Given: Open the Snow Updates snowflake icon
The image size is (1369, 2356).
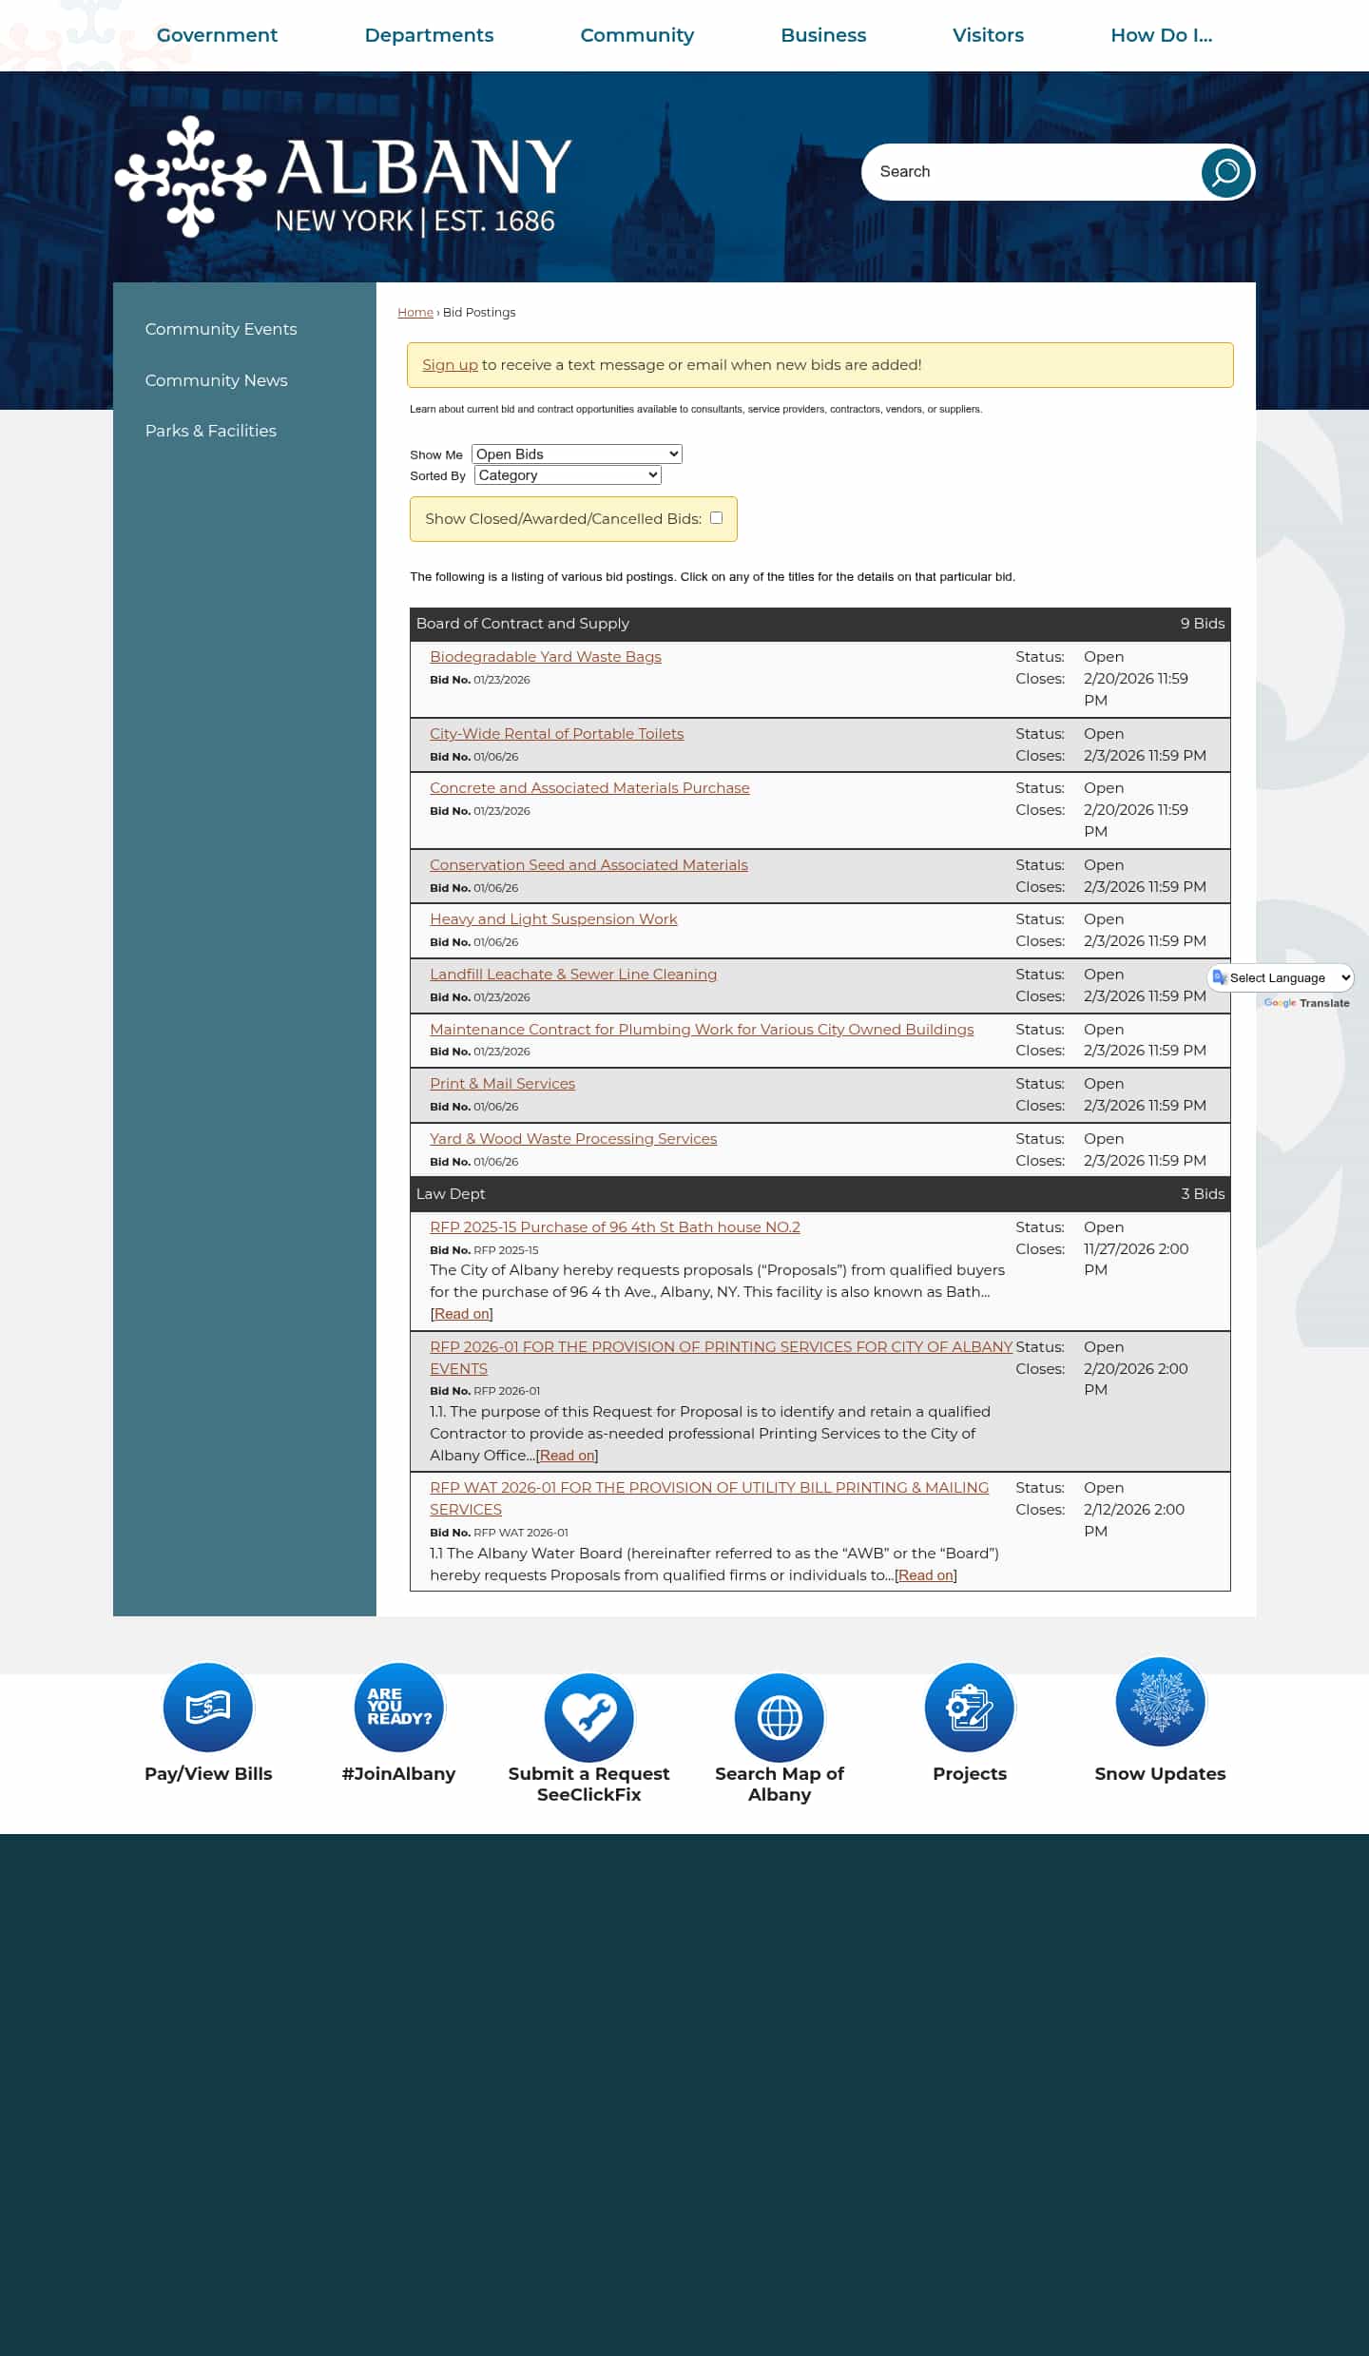Looking at the screenshot, I should click(1161, 1701).
